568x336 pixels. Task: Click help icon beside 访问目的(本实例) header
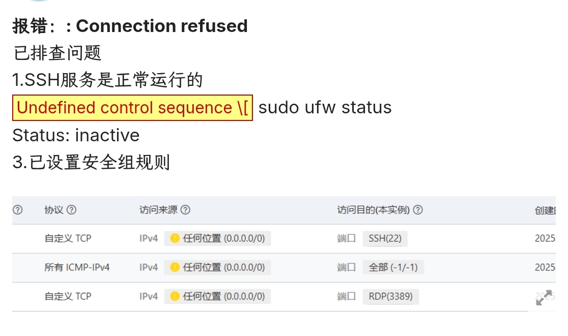[418, 210]
